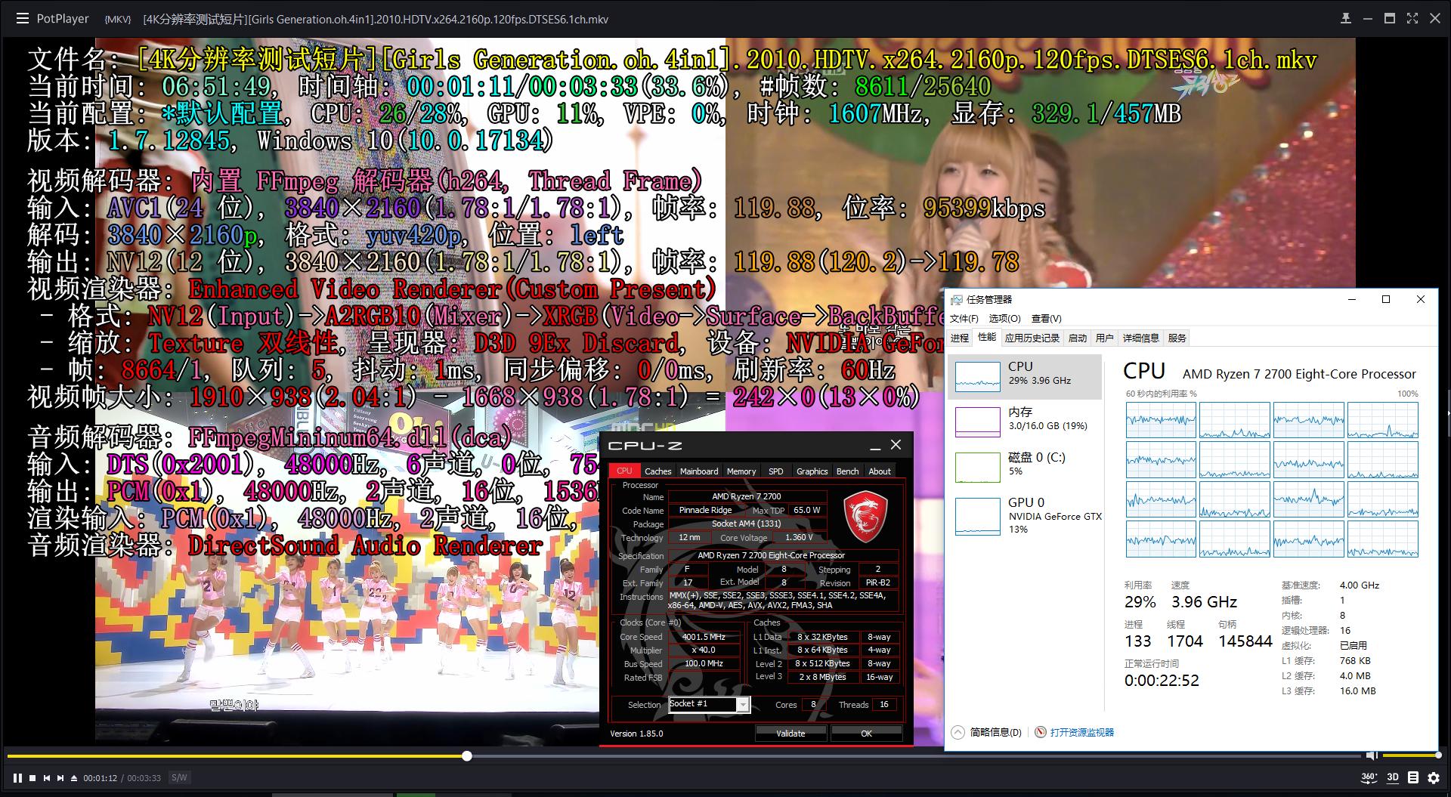
Task: Switch to the 进程 tab
Action: coord(960,338)
